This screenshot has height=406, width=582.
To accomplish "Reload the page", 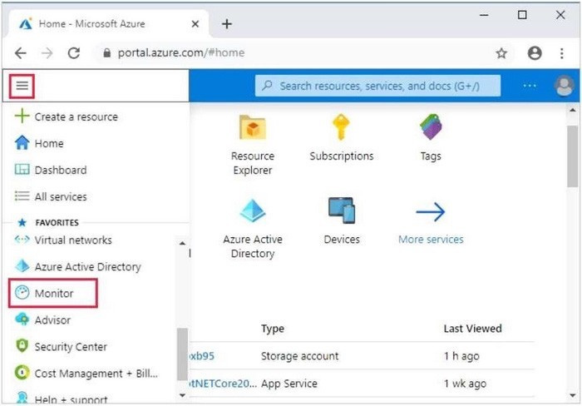I will (x=74, y=53).
